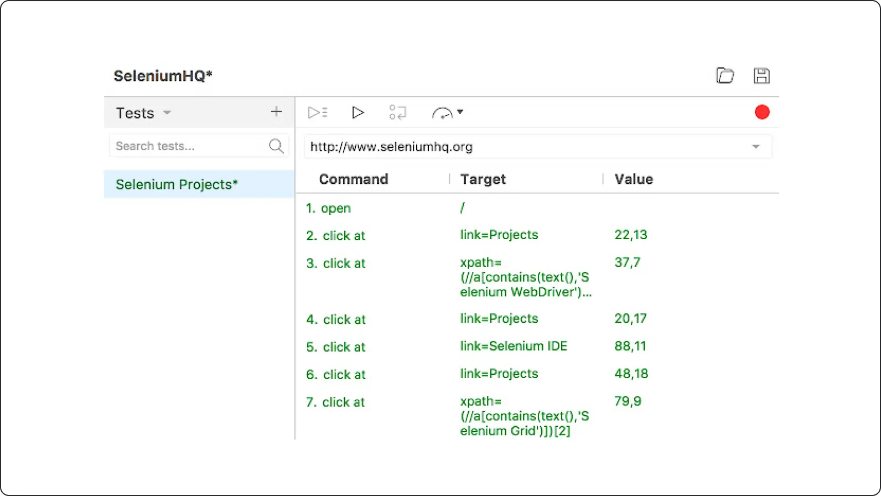The image size is (881, 496).
Task: Select command 1 open row
Action: [335, 208]
